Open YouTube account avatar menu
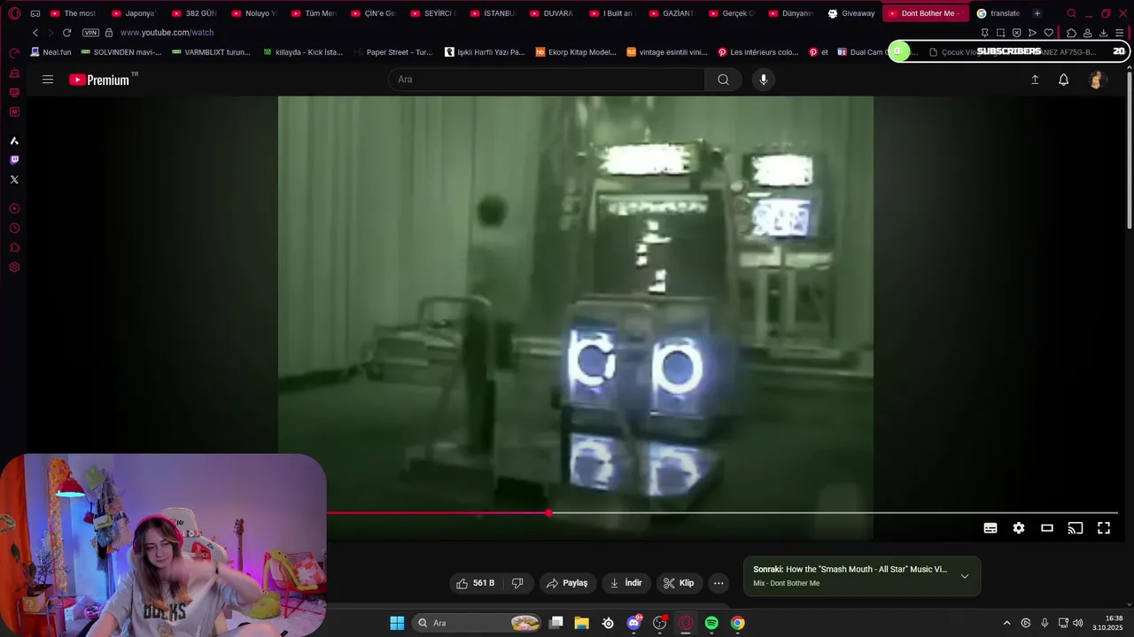Image resolution: width=1134 pixels, height=637 pixels. 1097,80
